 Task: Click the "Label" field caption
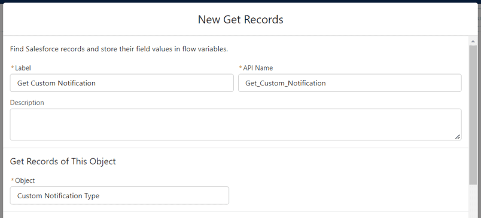23,68
